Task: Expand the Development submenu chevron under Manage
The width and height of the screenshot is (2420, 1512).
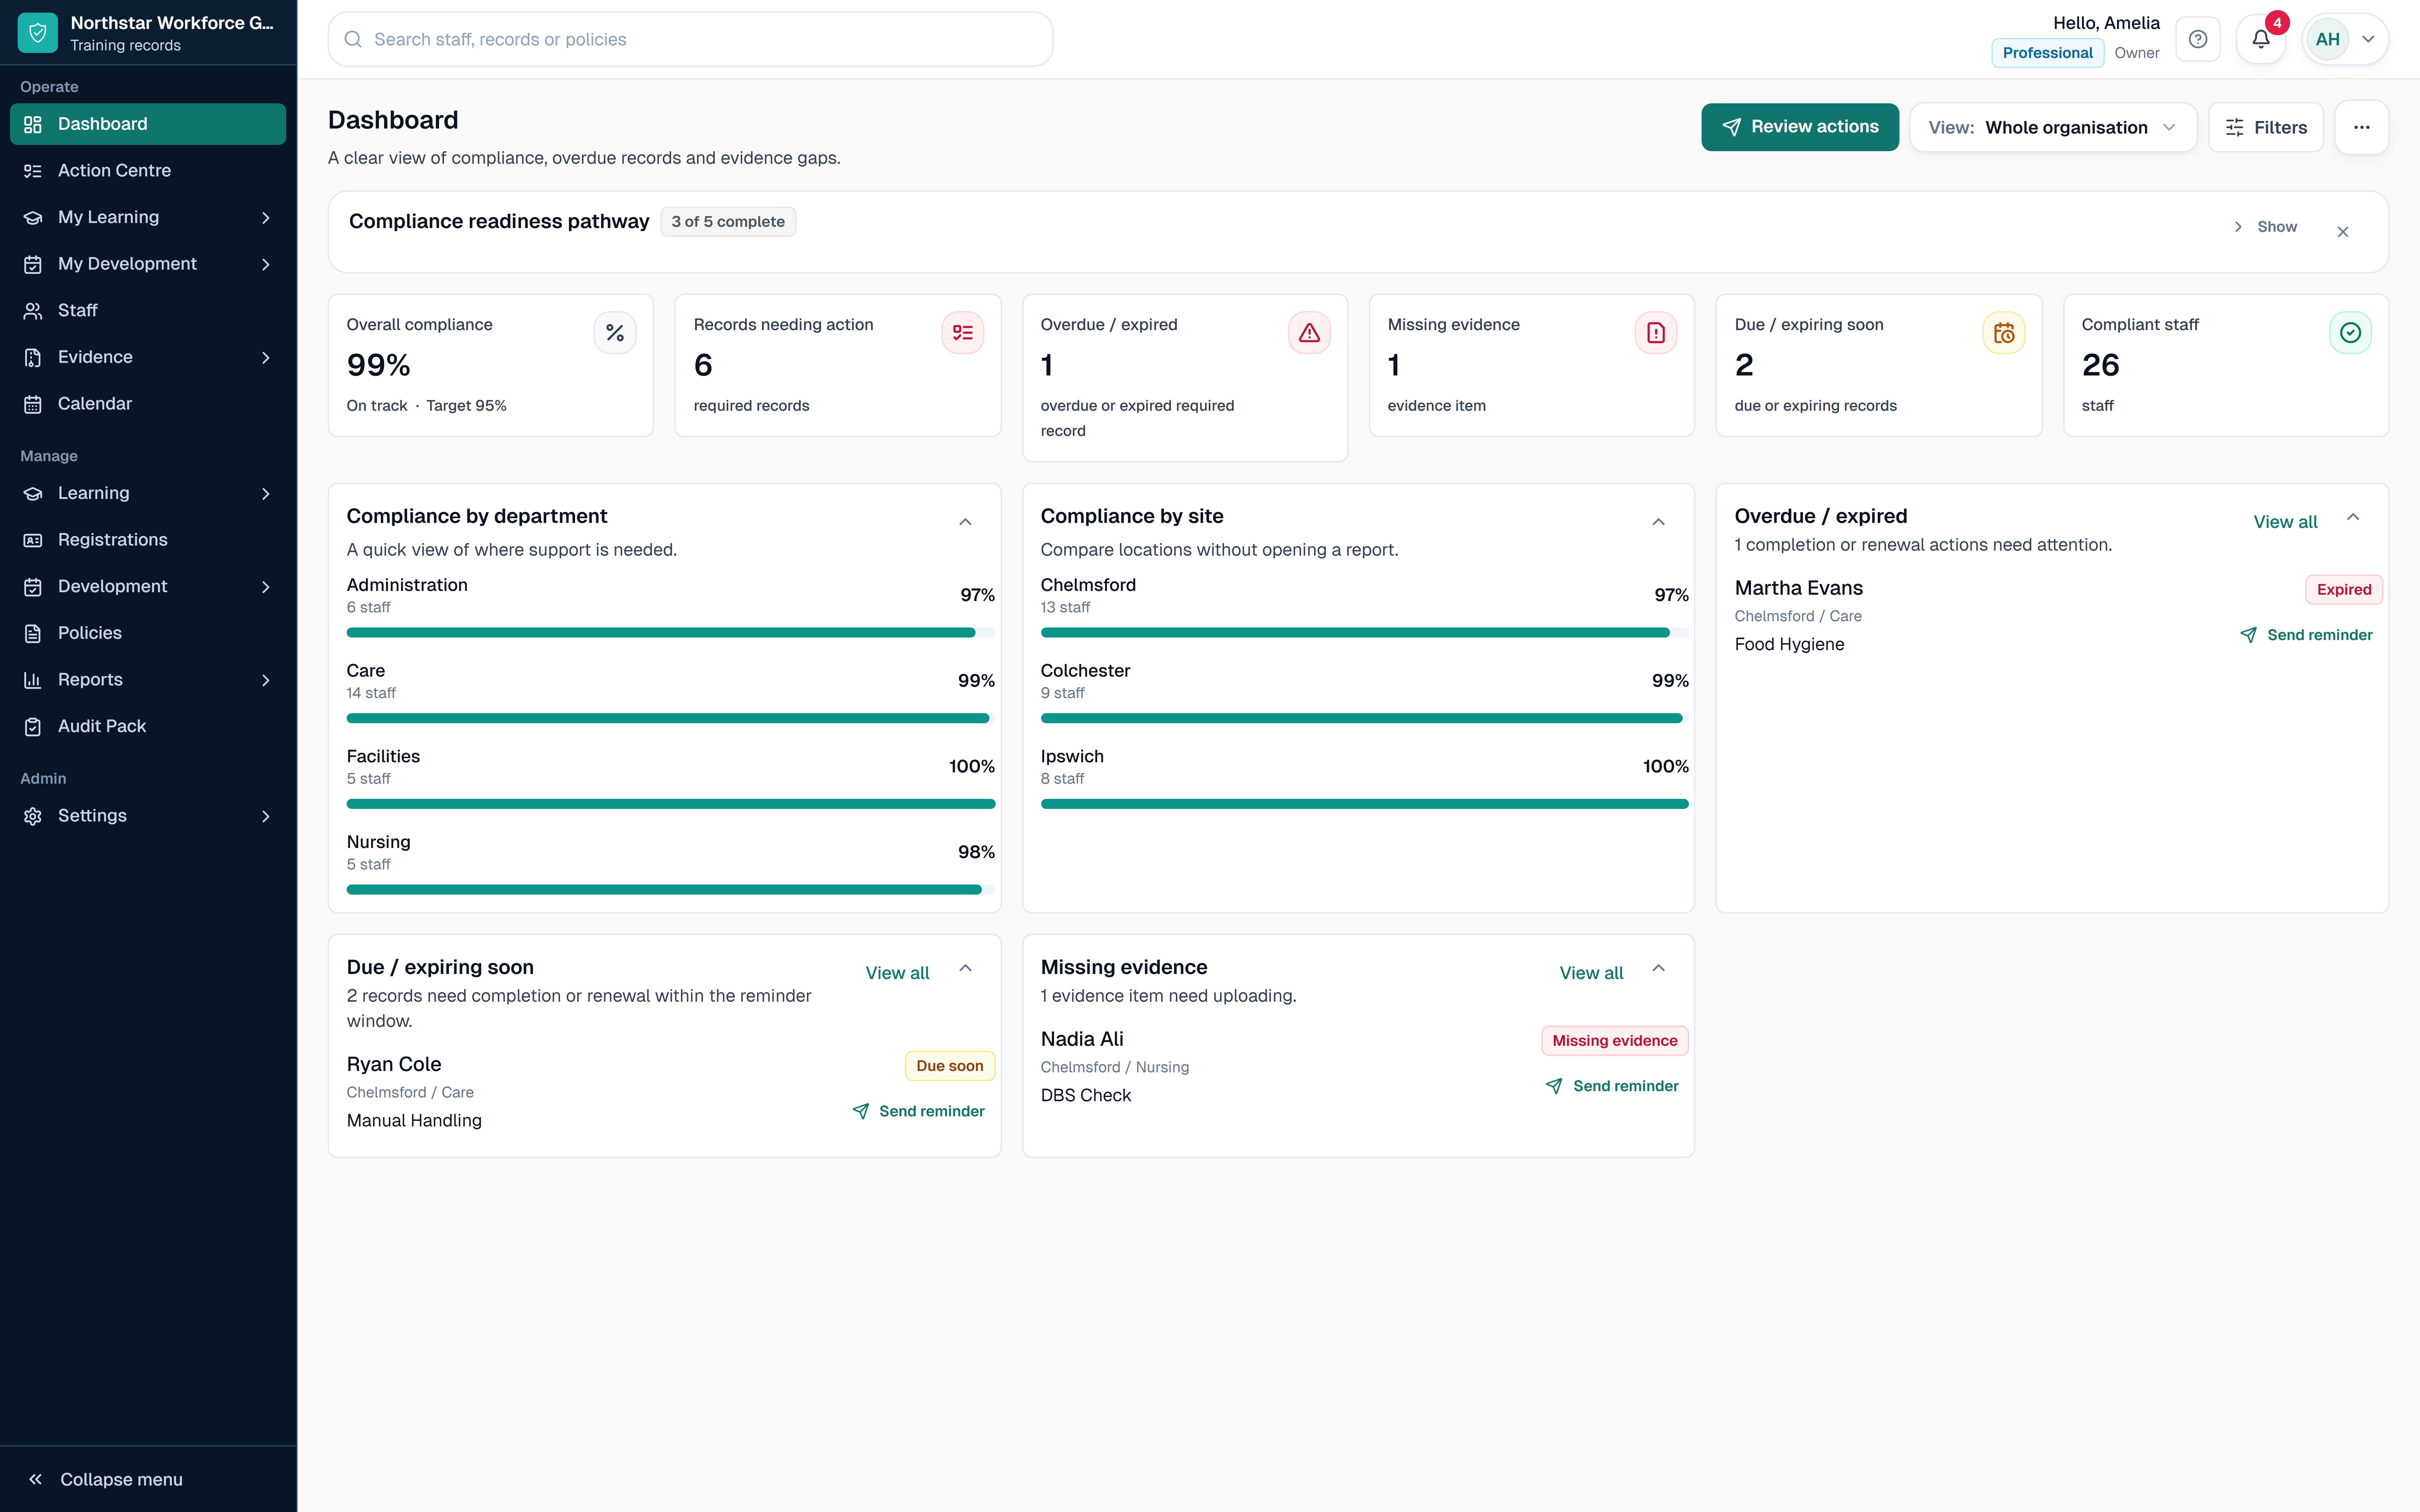Action: (266, 587)
